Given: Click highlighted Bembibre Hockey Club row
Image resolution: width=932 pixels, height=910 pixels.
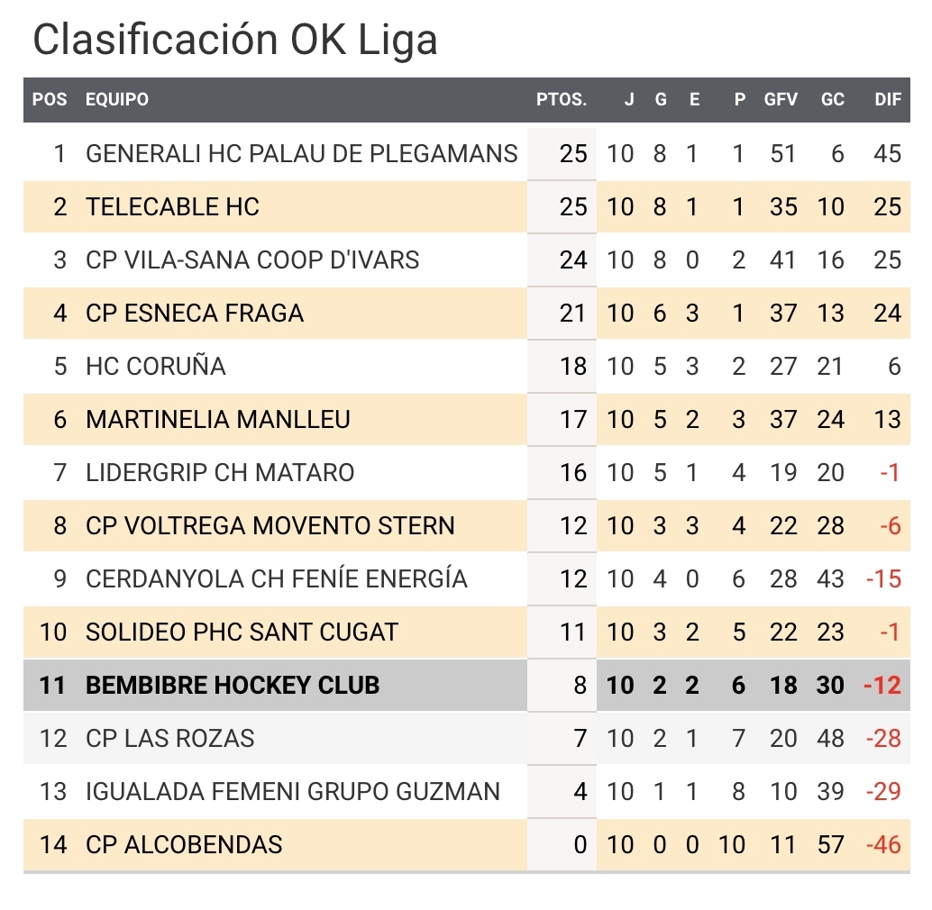Looking at the screenshot, I should 467,686.
